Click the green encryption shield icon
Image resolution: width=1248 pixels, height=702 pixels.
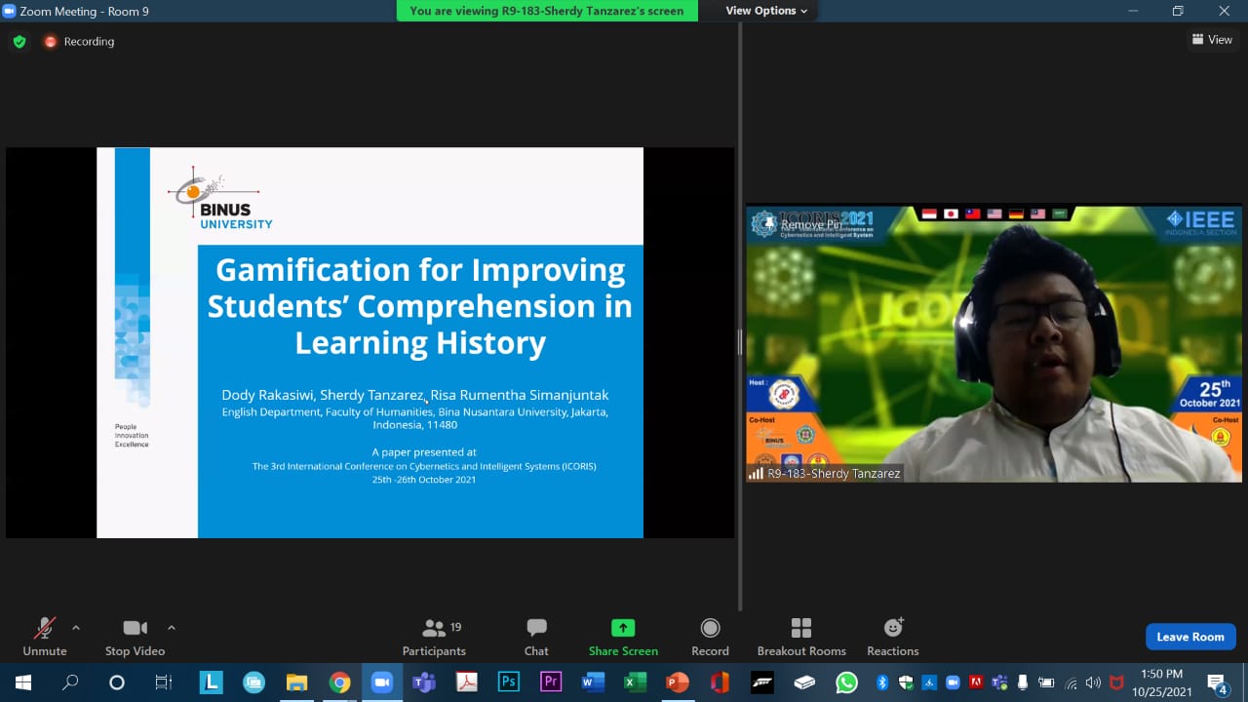[19, 41]
